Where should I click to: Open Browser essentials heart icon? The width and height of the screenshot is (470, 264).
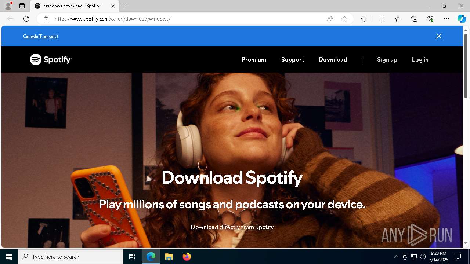430,19
